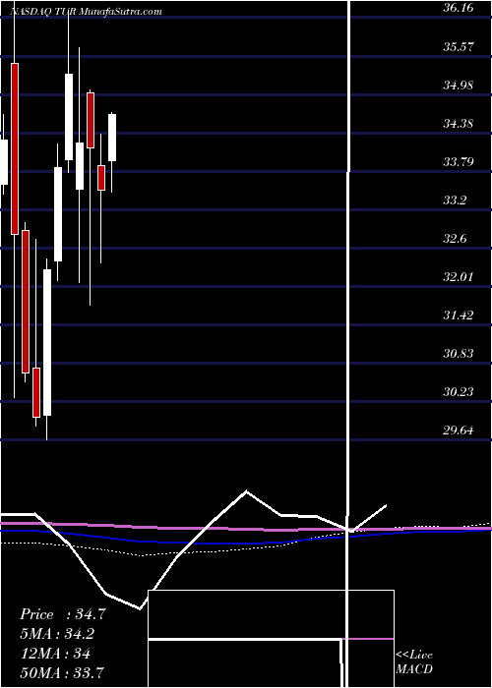
Task: Click the 33.79 price axis label
Action: (459, 162)
